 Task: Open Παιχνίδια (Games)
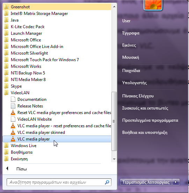(x=131, y=71)
